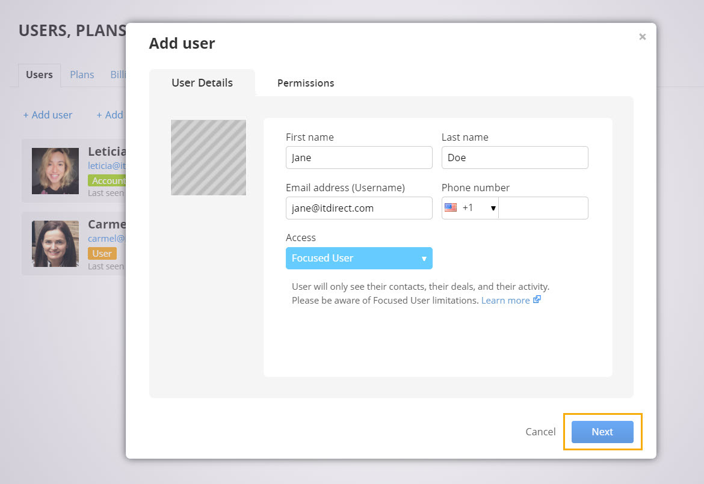Viewport: 704px width, 484px height.
Task: Click the Next button
Action: tap(602, 432)
